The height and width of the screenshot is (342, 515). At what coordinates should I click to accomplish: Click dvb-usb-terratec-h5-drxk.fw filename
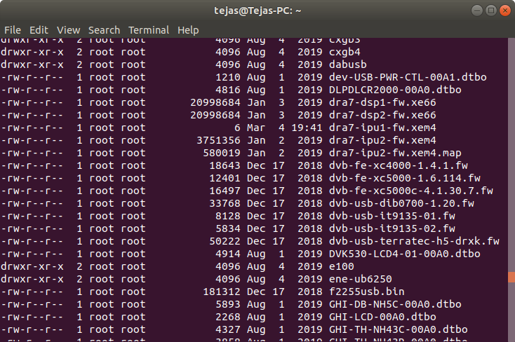(x=414, y=241)
